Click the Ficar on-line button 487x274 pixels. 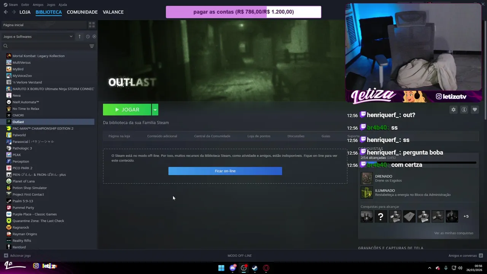[x=225, y=171]
